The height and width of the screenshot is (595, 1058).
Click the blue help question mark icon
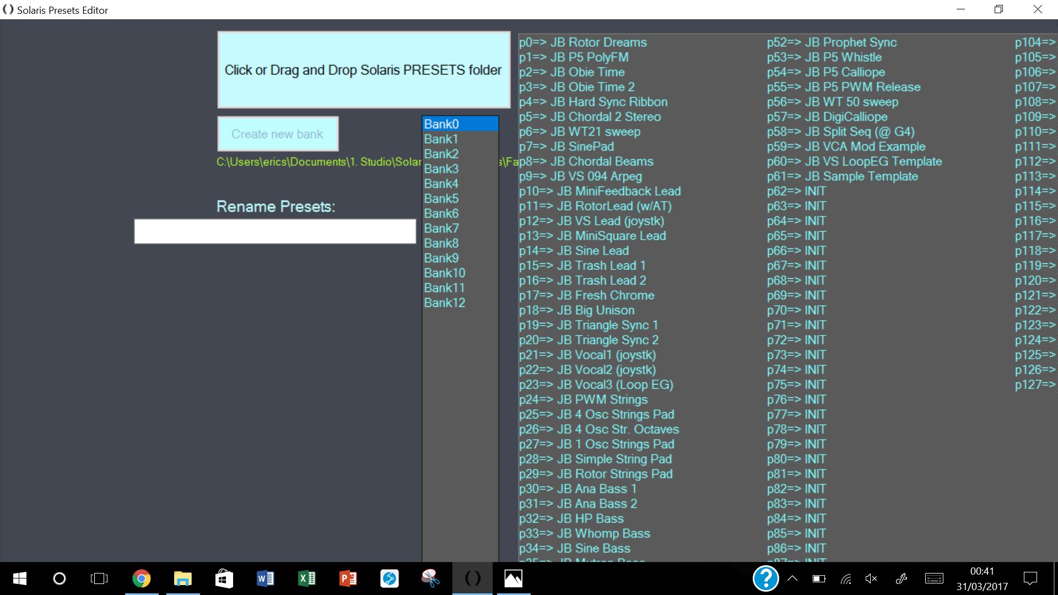pos(766,578)
